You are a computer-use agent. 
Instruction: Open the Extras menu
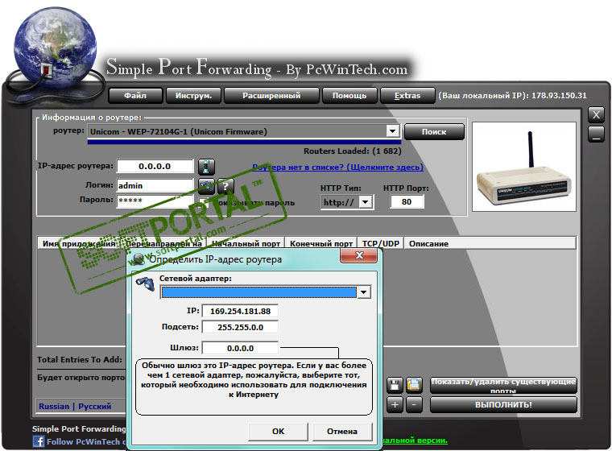tap(407, 96)
